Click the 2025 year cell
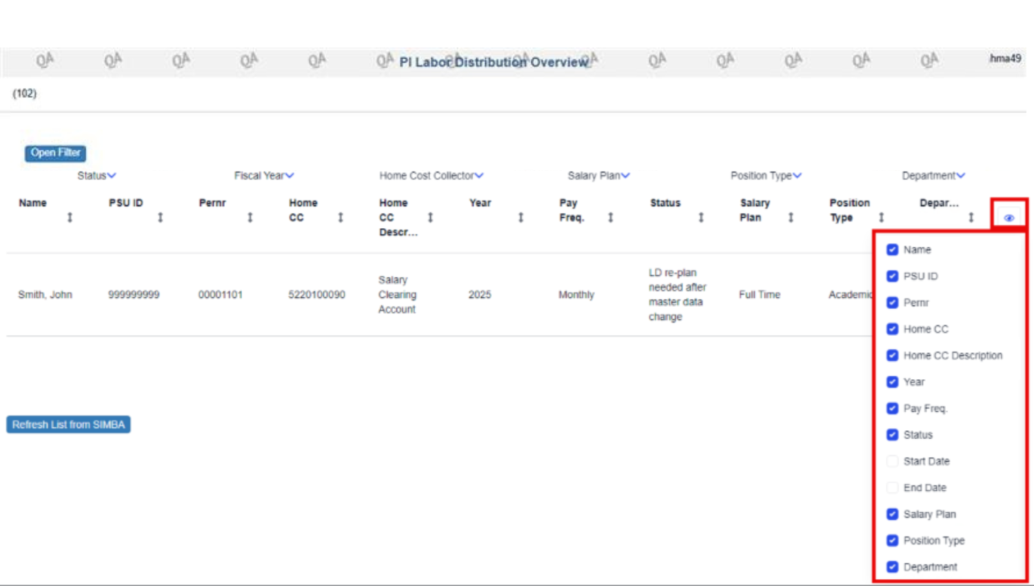 (480, 294)
